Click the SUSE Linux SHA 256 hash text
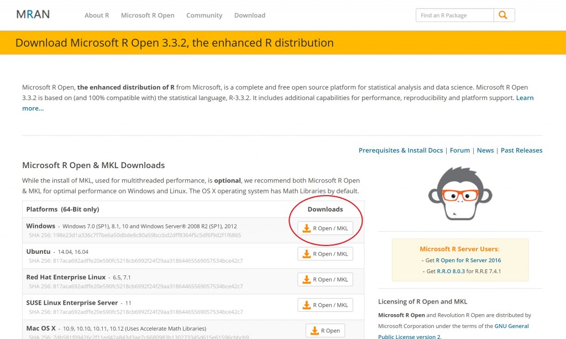 [136, 312]
